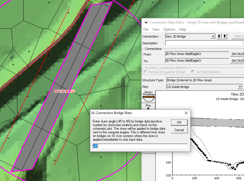Open the Options menu

169,30
